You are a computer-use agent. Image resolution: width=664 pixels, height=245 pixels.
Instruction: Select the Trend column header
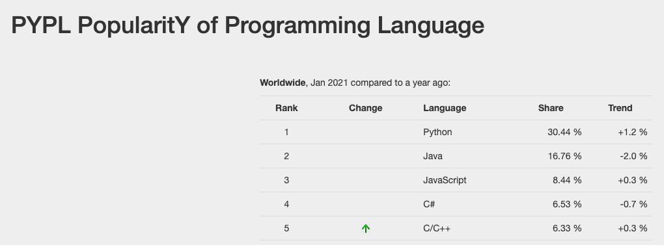click(x=620, y=108)
